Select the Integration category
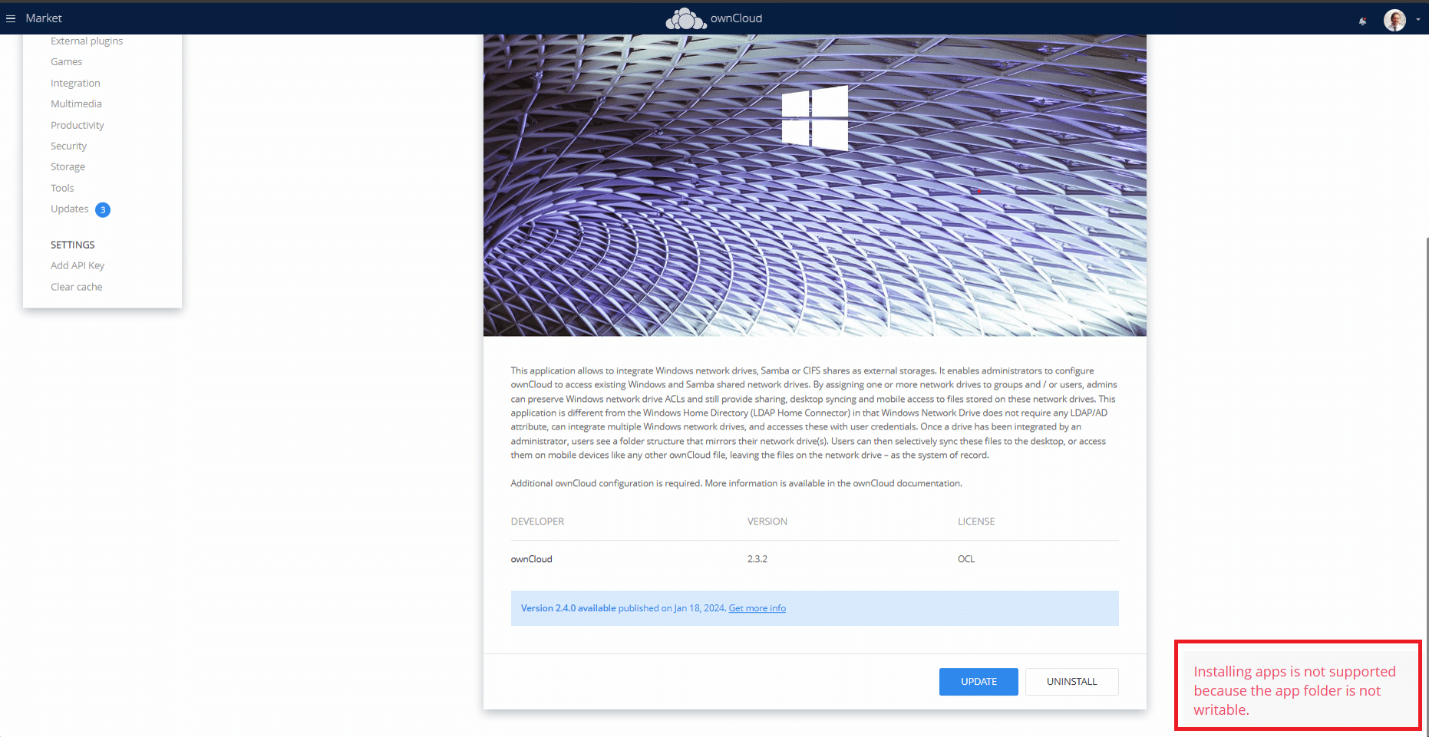1429x737 pixels. click(x=75, y=83)
